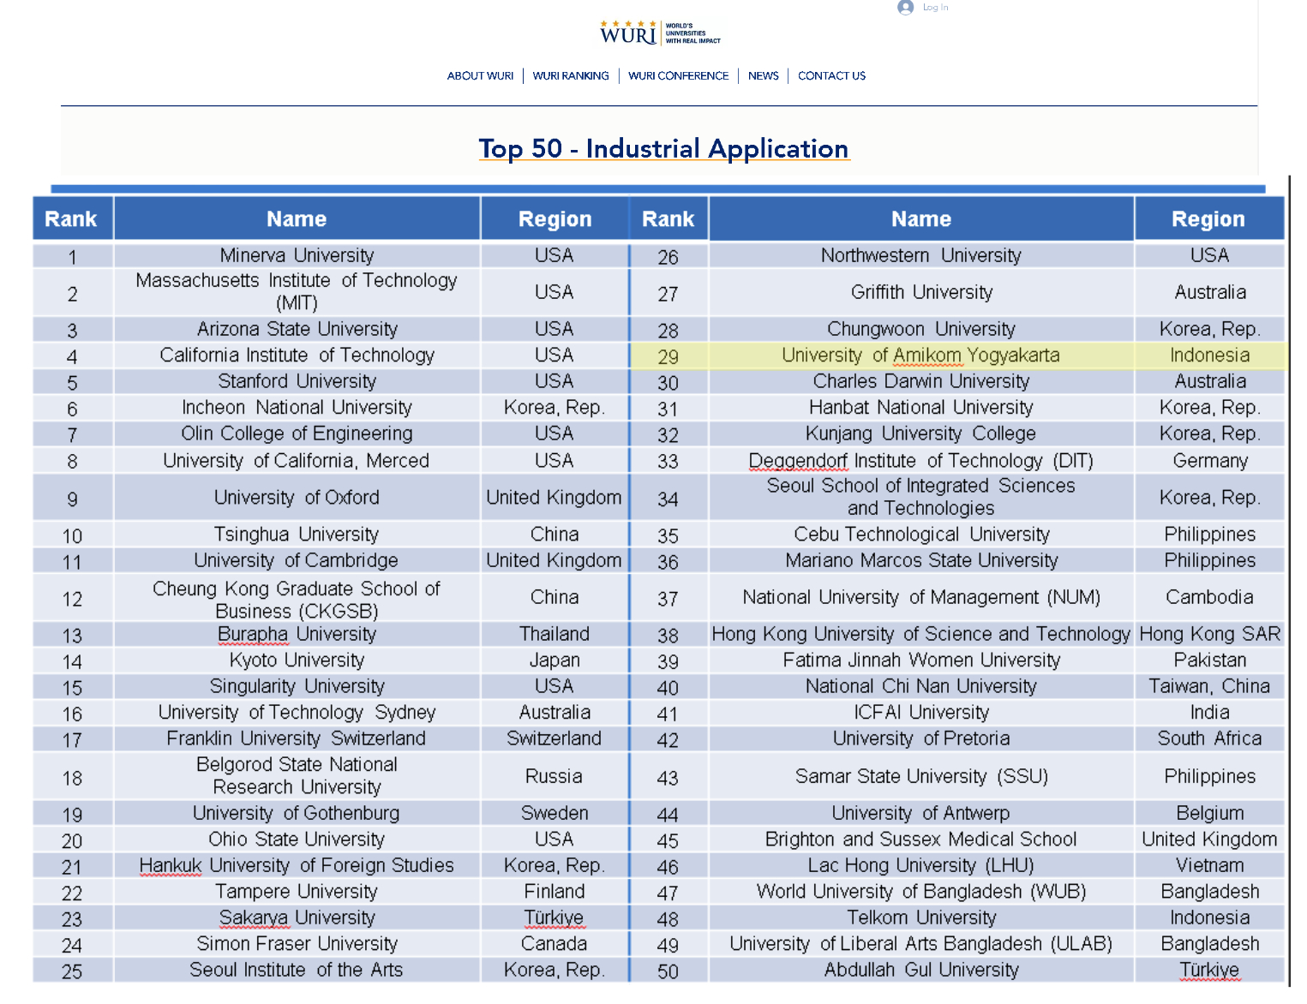Viewport: 1307px width, 1004px height.
Task: Click the left-side Name column header
Action: coord(297,219)
